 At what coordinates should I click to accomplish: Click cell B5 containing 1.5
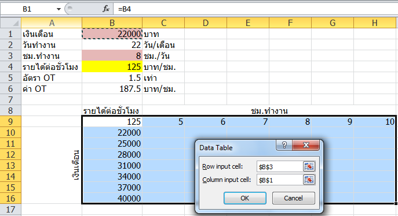[x=112, y=77]
